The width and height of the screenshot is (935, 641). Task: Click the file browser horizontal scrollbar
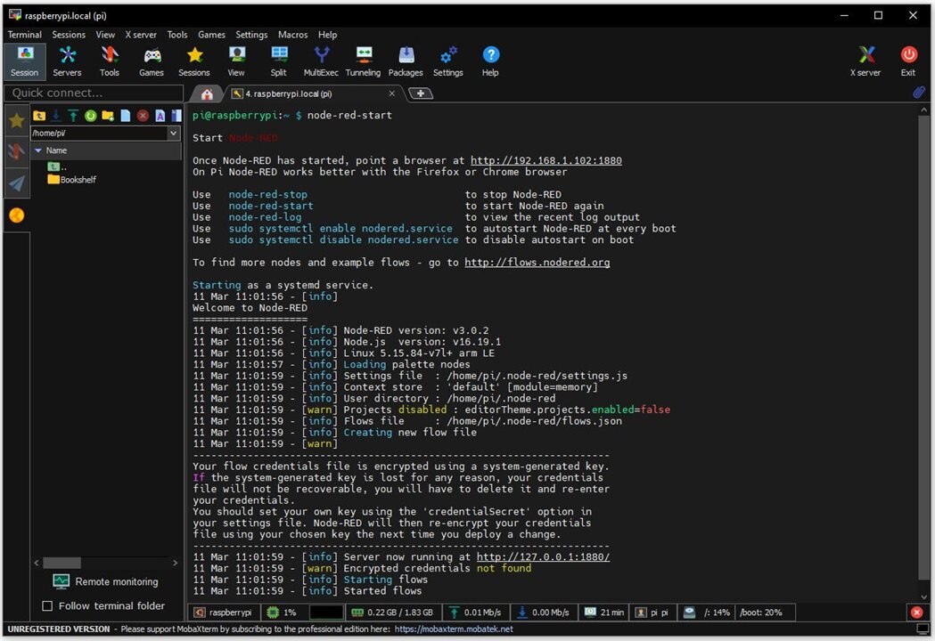pyautogui.click(x=62, y=563)
